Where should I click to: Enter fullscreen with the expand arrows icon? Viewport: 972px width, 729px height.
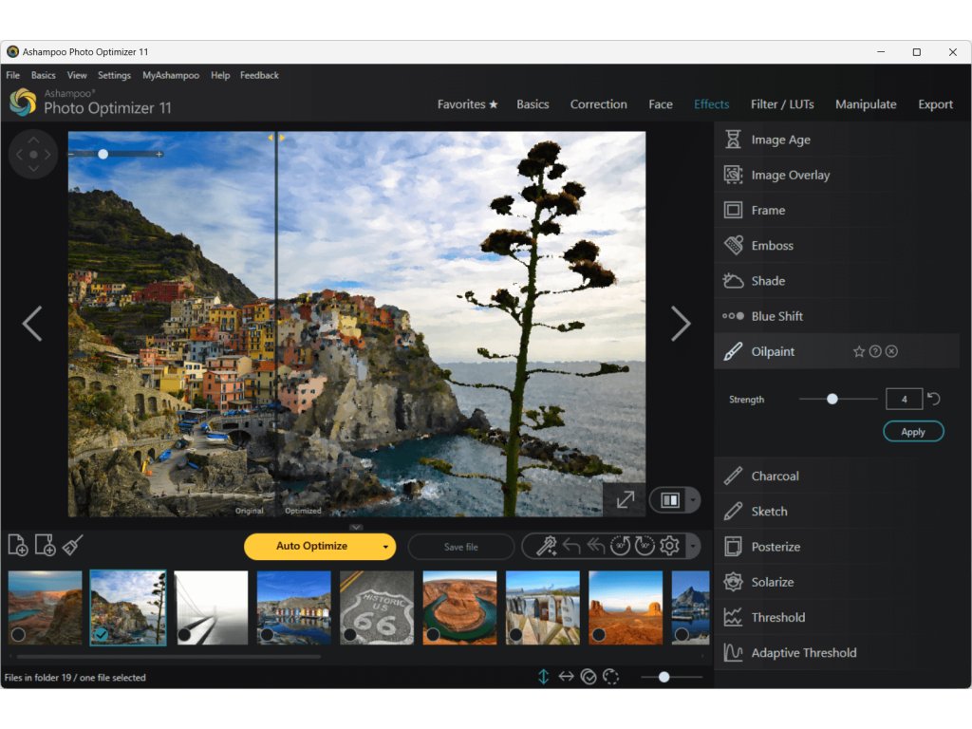point(625,499)
